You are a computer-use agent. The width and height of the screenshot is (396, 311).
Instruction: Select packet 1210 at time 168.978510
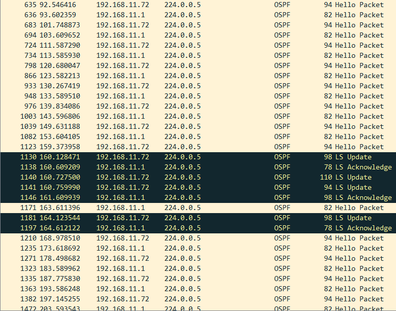[198, 238]
